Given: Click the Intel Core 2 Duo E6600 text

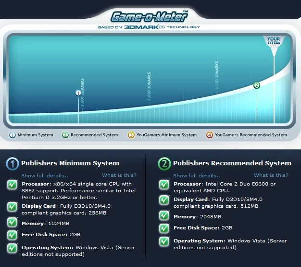Looking at the screenshot, I should click(x=237, y=184).
